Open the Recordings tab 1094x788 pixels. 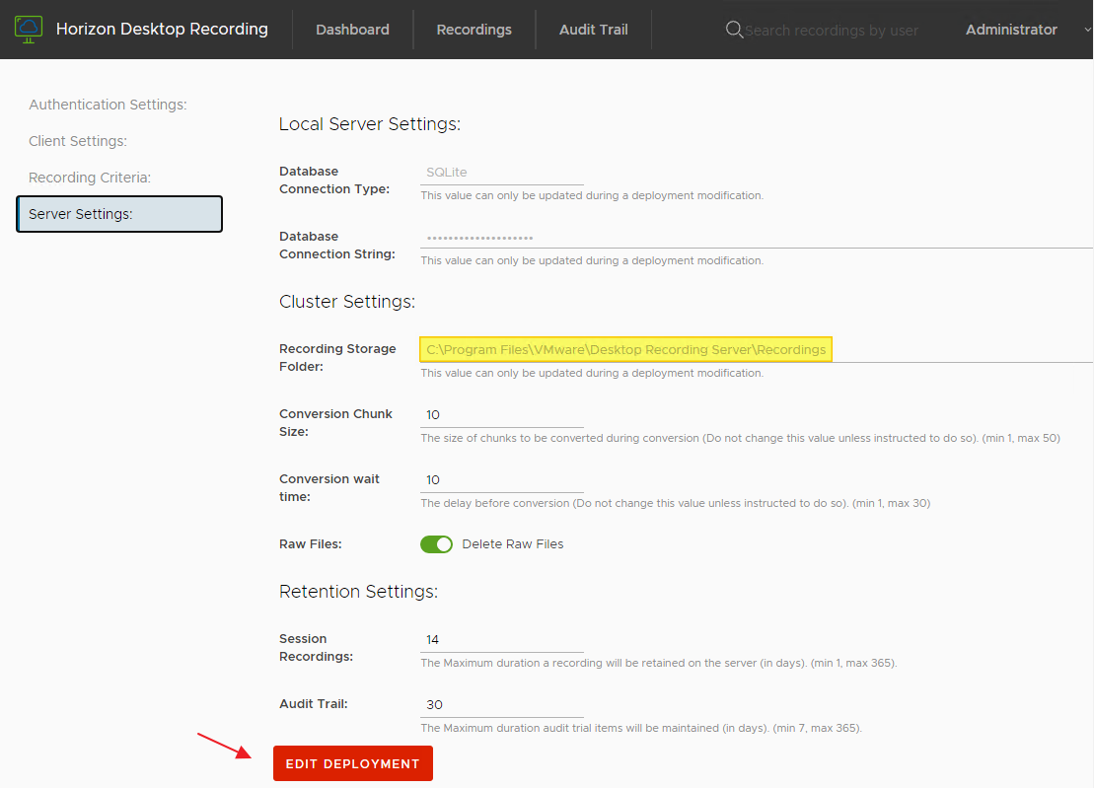[474, 30]
